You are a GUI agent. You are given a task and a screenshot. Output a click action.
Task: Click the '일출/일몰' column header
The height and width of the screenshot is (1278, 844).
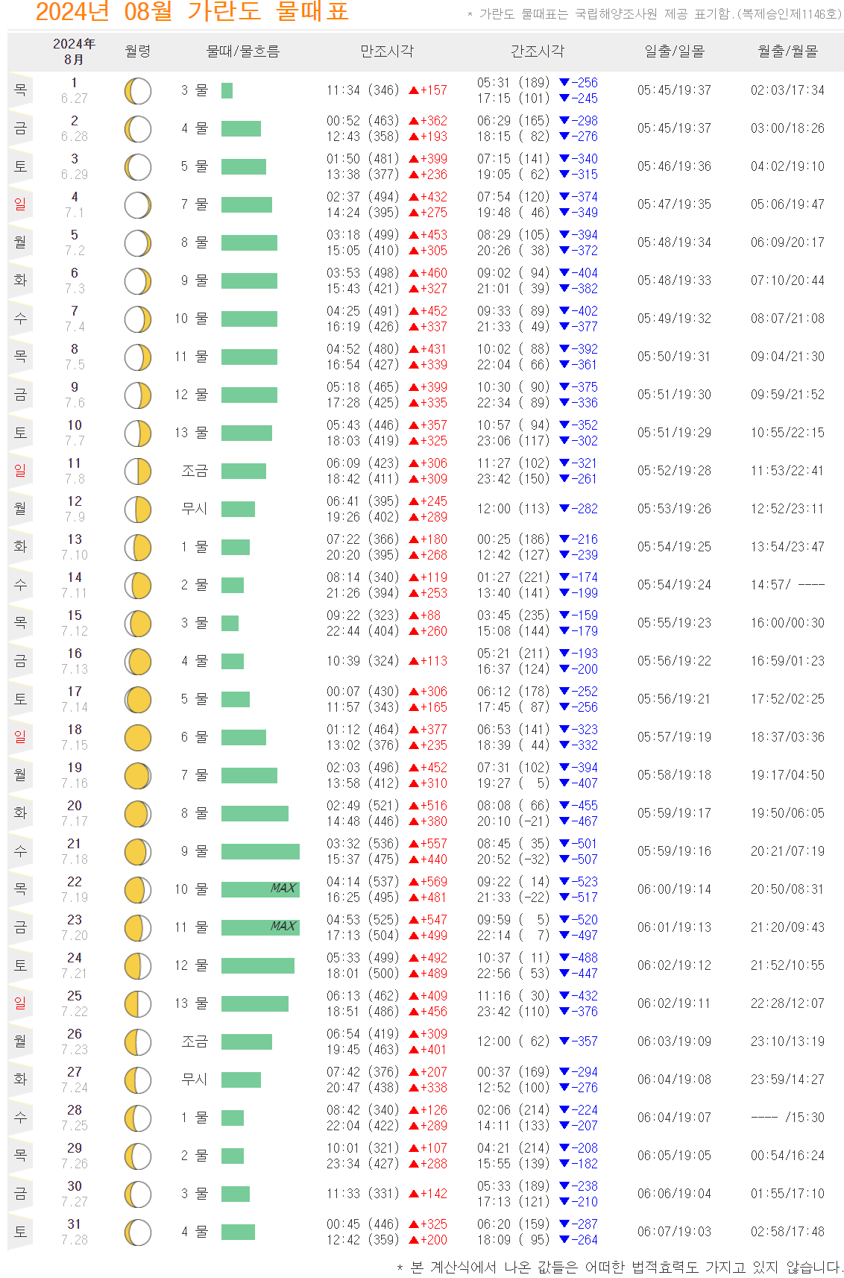point(675,51)
